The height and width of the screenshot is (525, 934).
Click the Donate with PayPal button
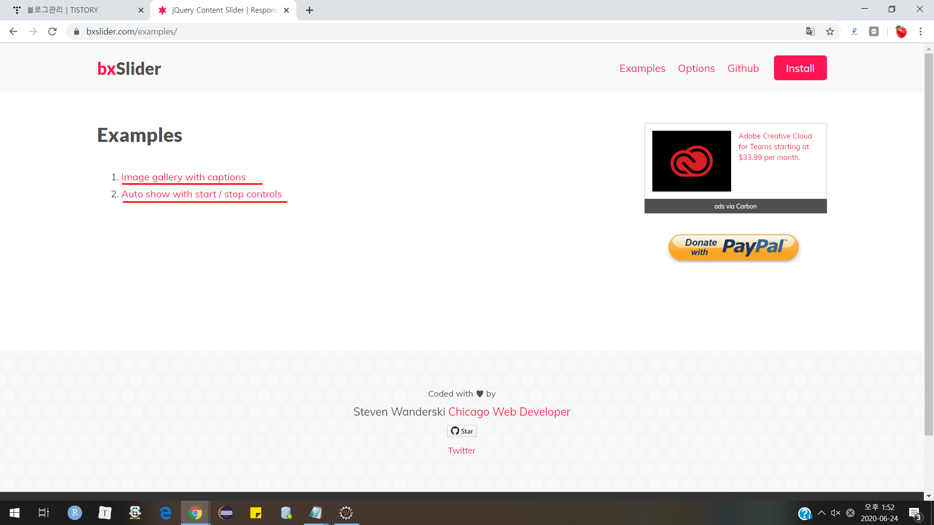(733, 247)
